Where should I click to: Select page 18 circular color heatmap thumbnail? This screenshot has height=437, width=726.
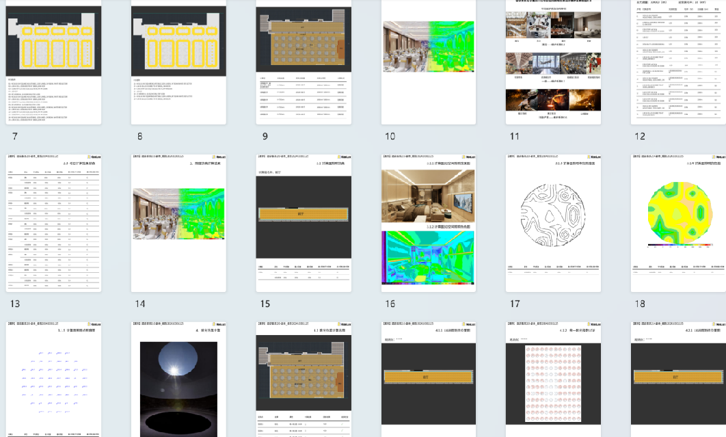pyautogui.click(x=677, y=222)
